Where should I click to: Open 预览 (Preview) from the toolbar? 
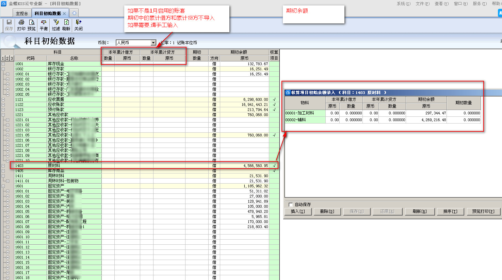[31, 22]
